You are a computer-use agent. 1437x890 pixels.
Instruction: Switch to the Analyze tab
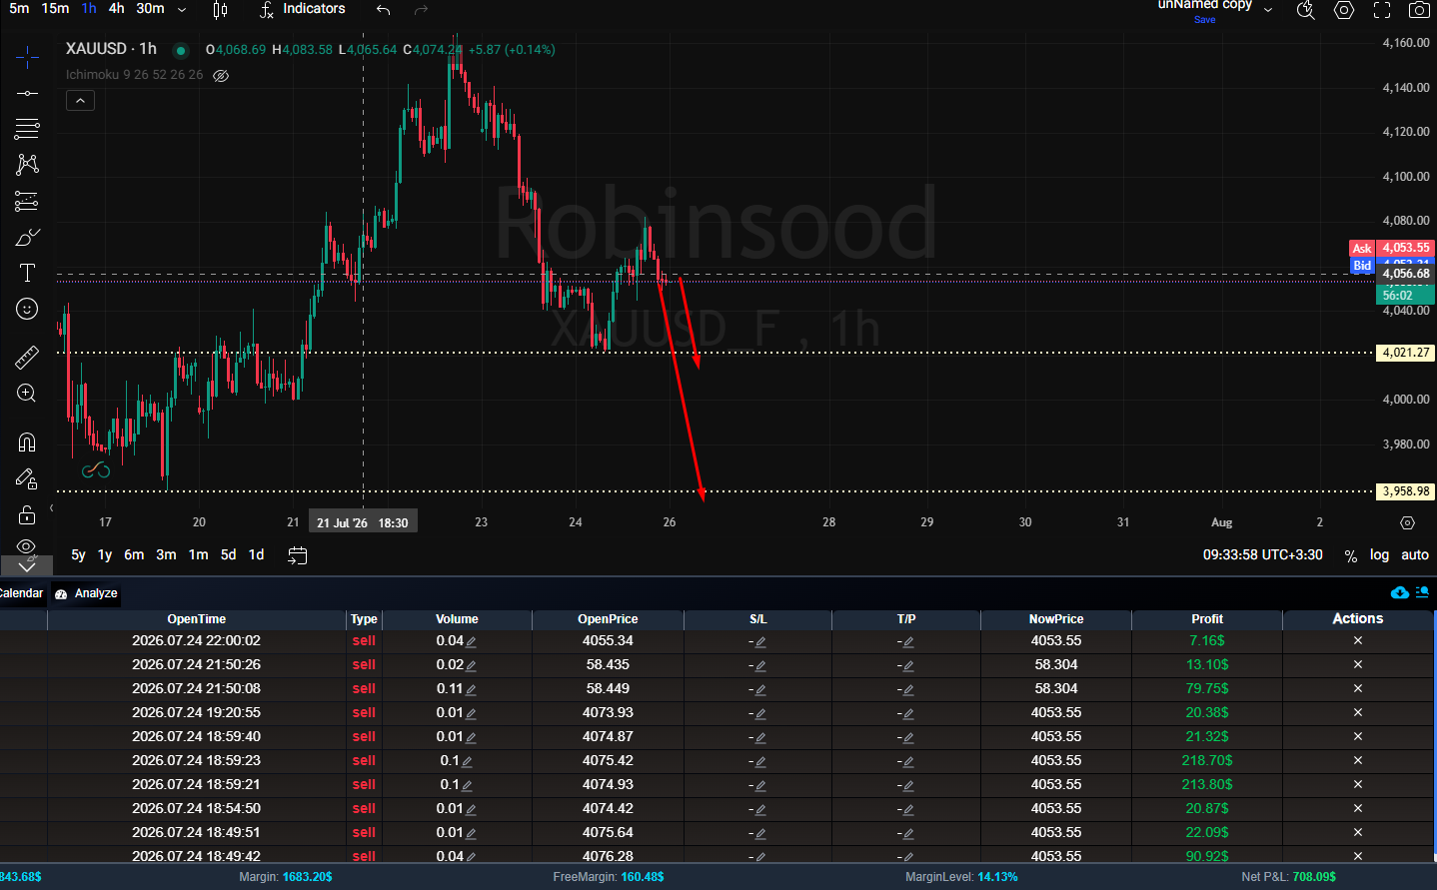87,593
